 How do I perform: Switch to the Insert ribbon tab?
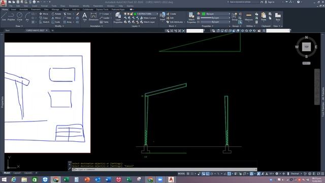tap(14, 10)
